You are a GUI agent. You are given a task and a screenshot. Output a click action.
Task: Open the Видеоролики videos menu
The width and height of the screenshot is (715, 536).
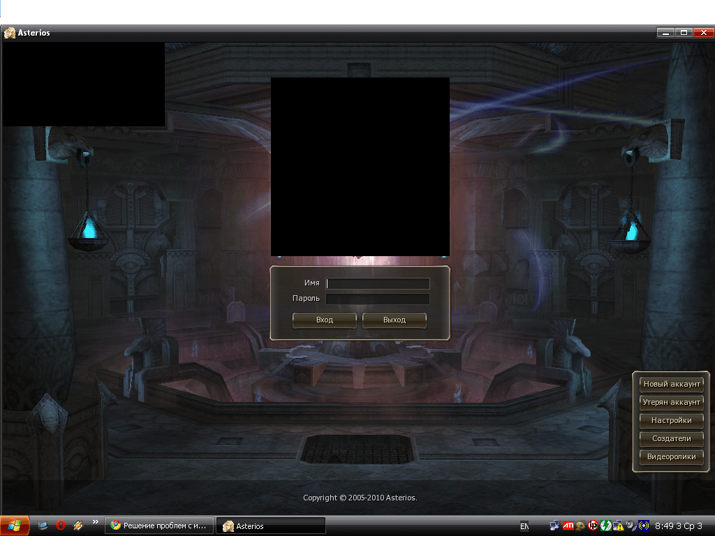[x=671, y=456]
